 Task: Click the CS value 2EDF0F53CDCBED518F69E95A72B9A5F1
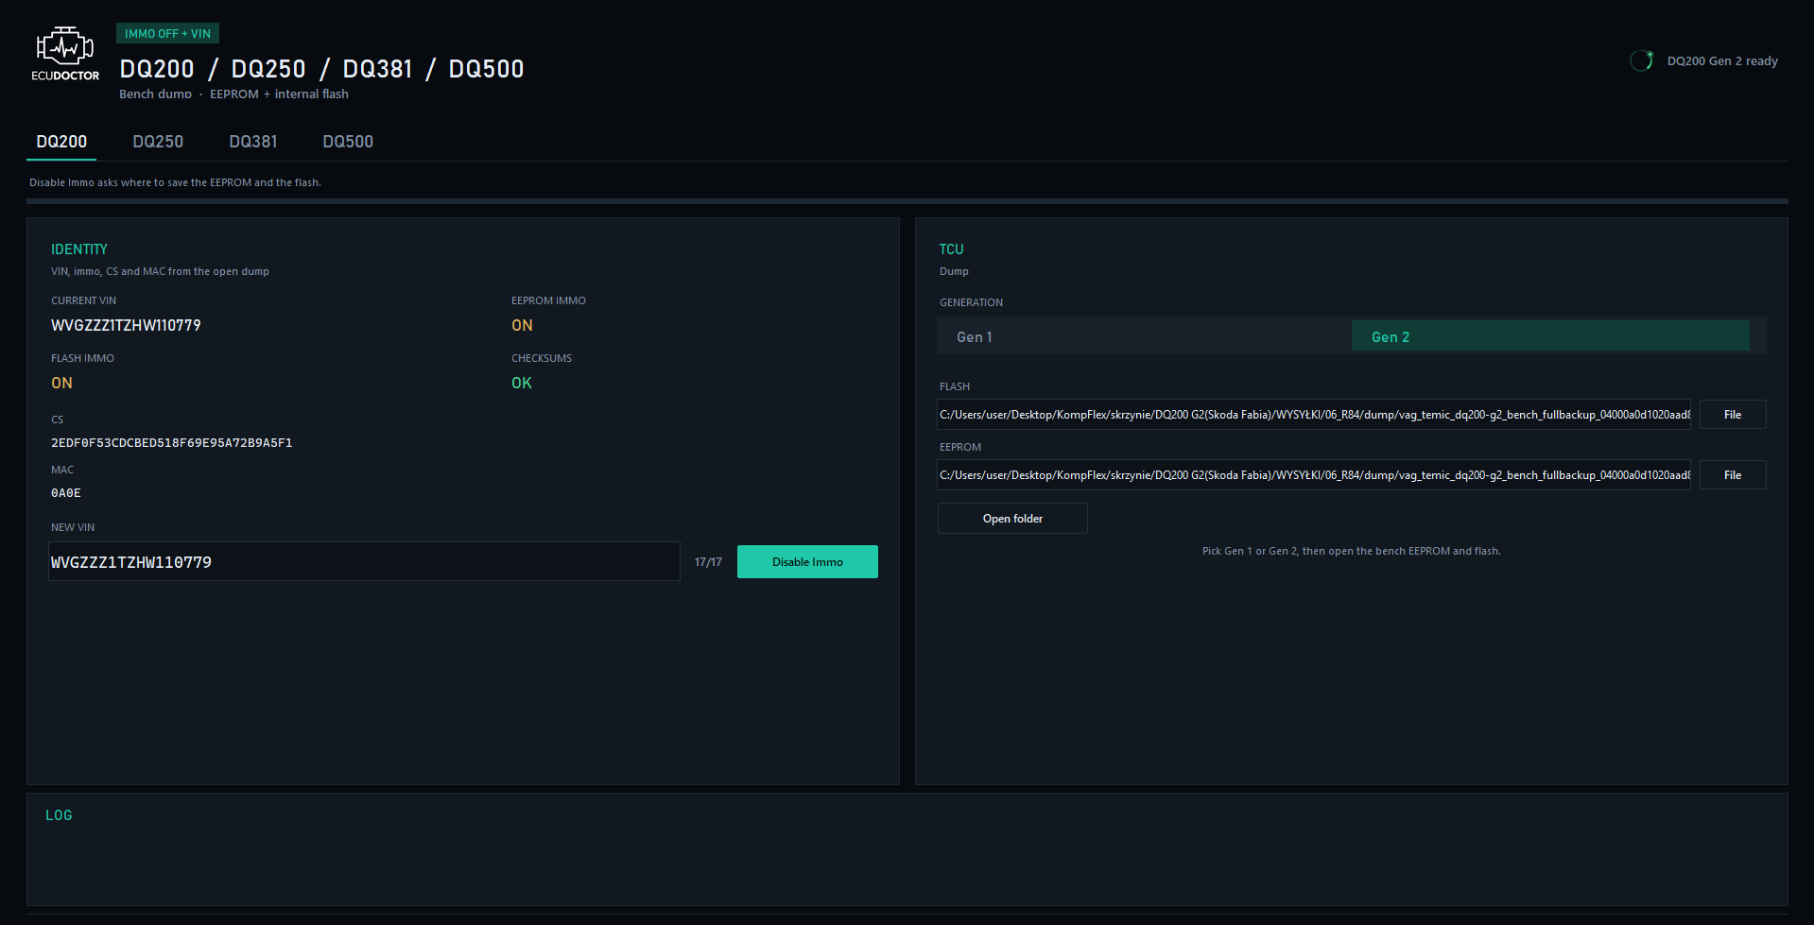172,443
